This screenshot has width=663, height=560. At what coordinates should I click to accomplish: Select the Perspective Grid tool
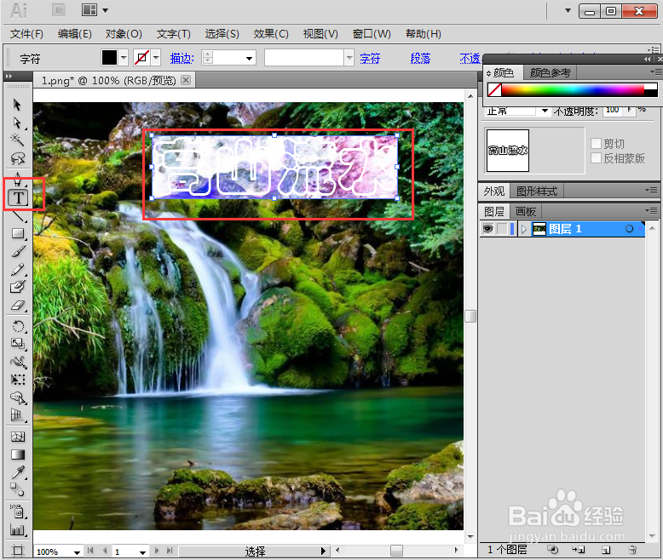[17, 415]
